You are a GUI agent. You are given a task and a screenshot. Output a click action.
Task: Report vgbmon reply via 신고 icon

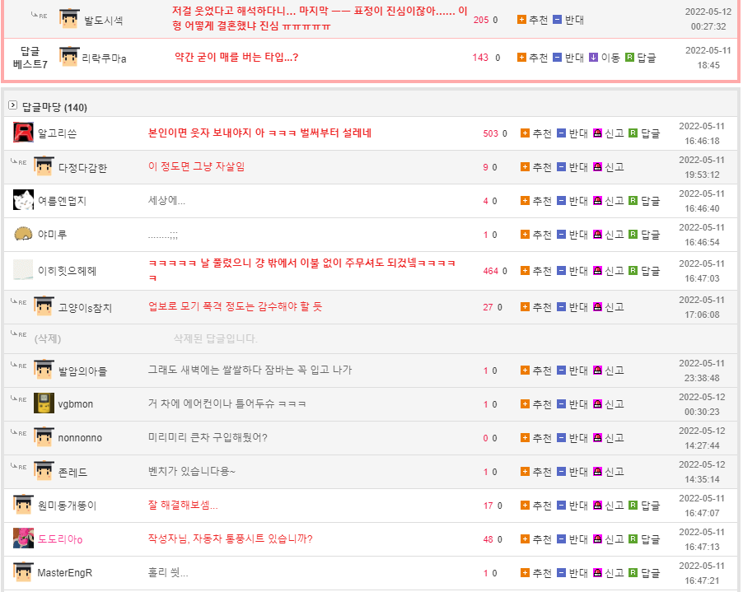(597, 403)
